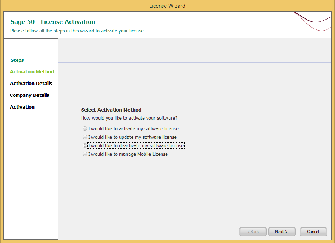
Task: Click the 'Select Activation Method' heading
Action: [111, 110]
